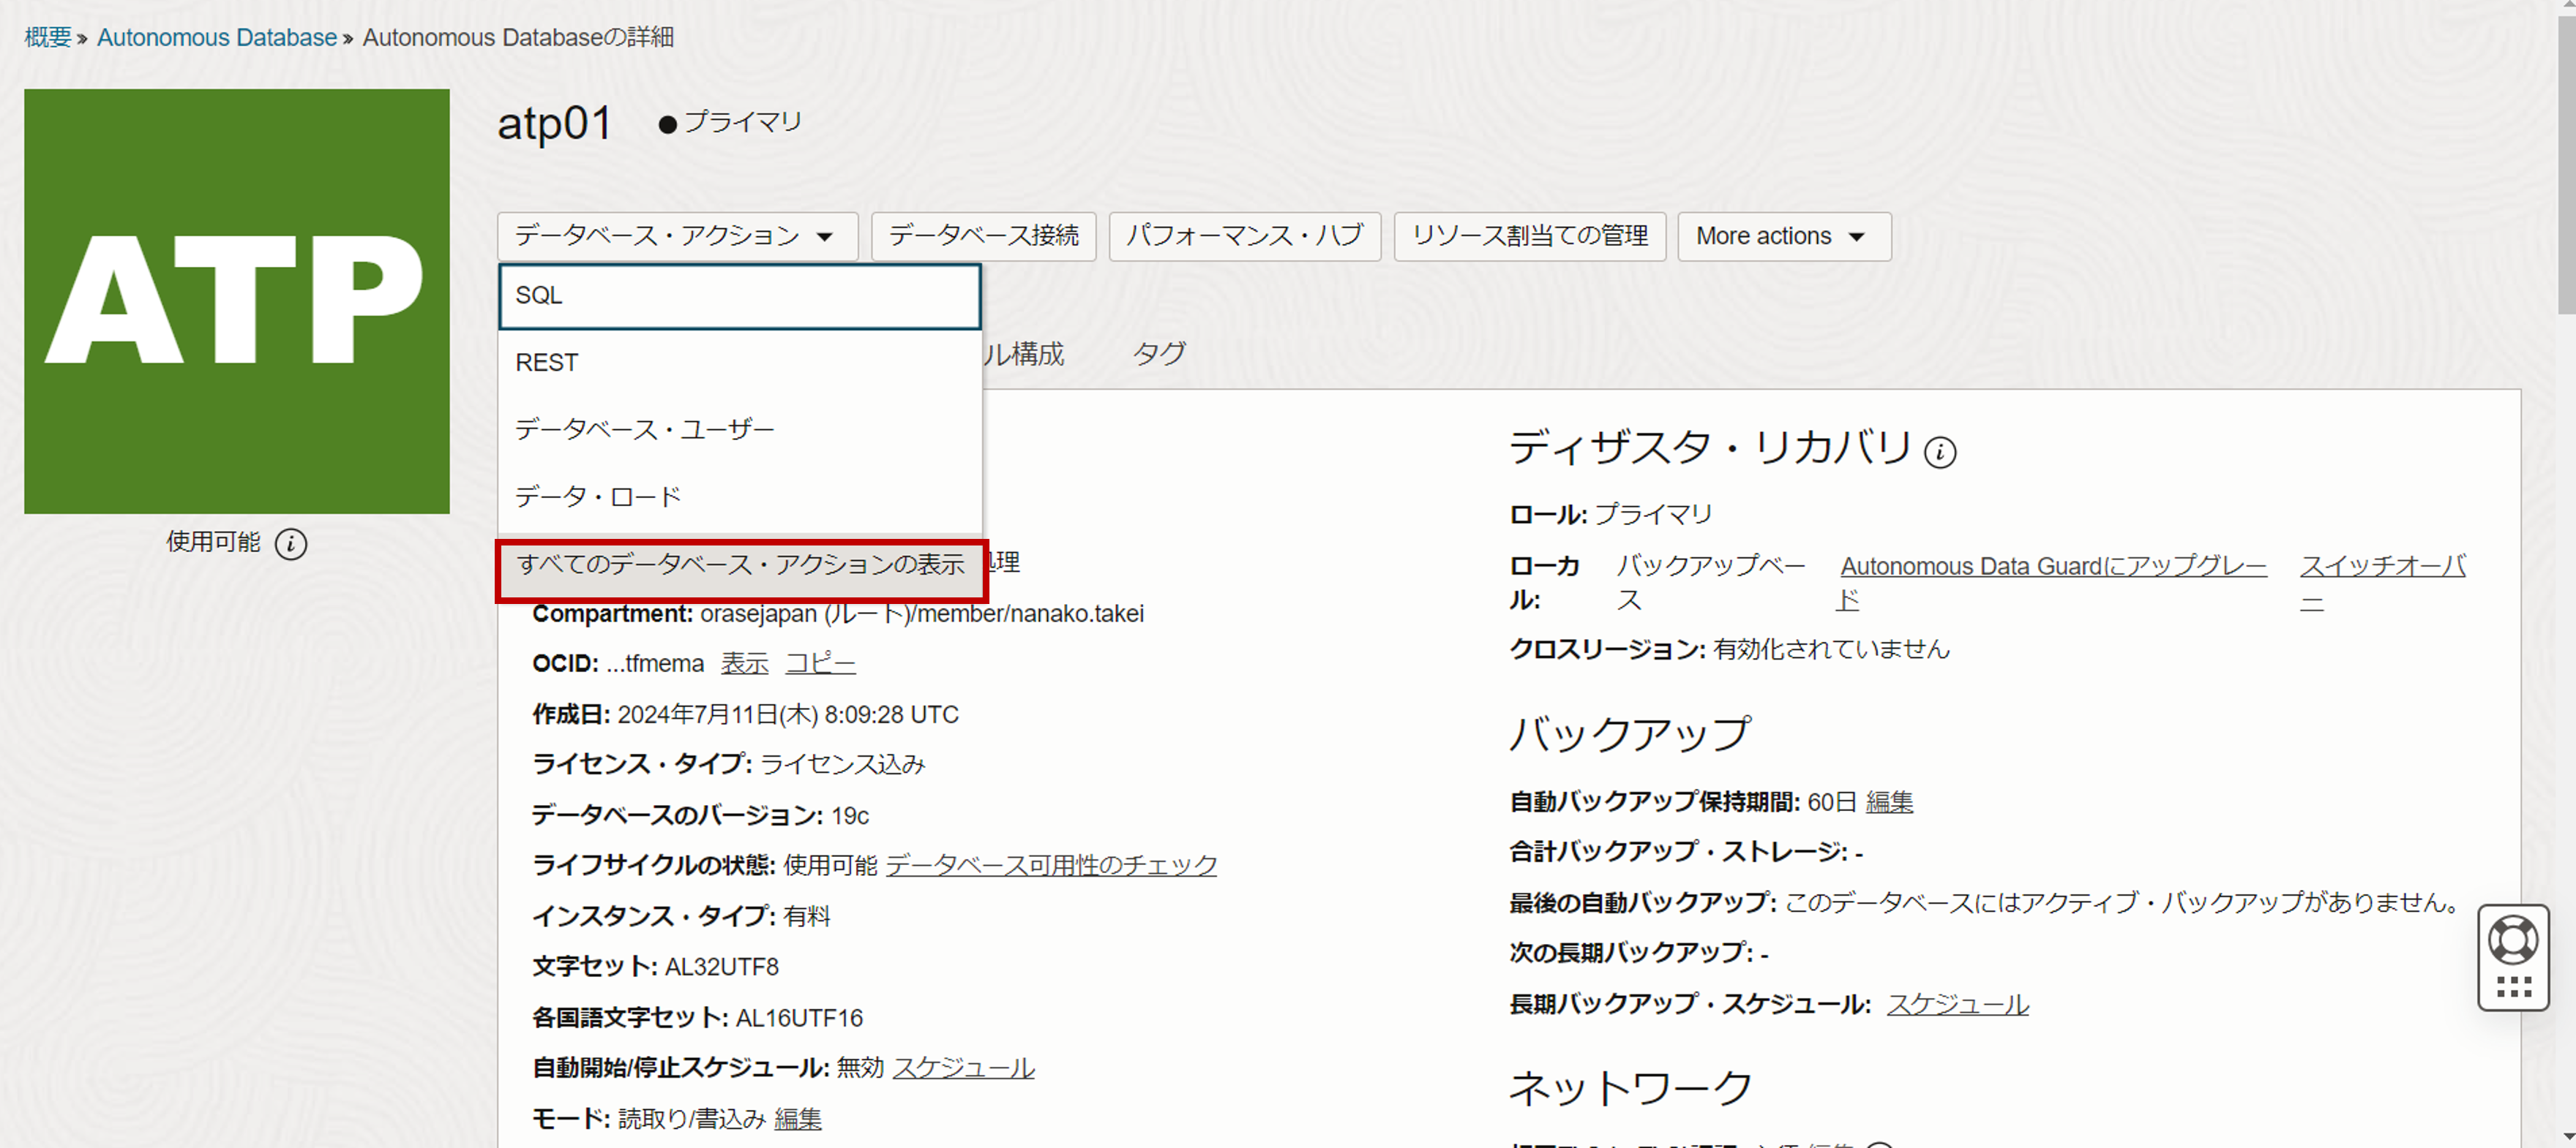Open パフォーマンス・ハブ

click(x=1244, y=235)
